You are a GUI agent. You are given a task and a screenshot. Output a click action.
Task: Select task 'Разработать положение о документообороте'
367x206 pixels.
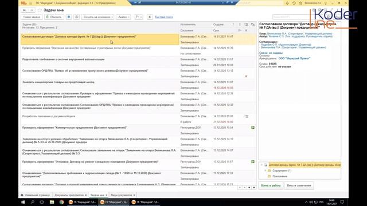pyautogui.click(x=100, y=119)
